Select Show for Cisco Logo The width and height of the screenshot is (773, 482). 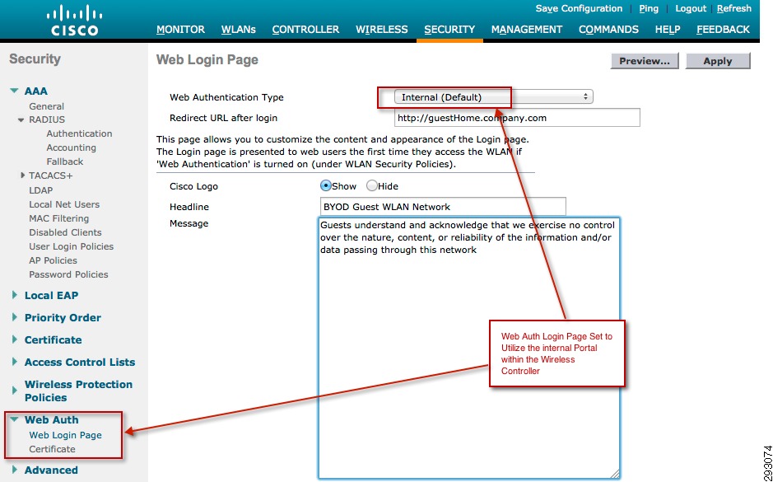(325, 186)
